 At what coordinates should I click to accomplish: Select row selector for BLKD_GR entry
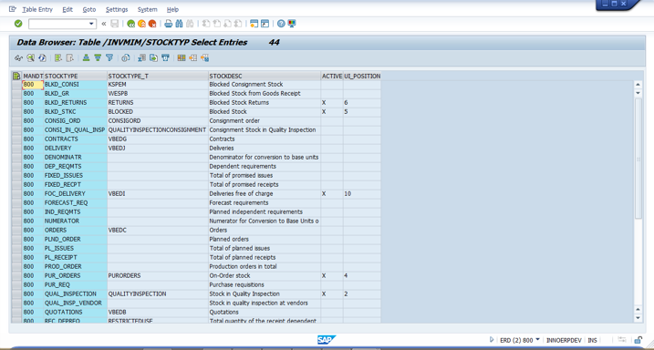pyautogui.click(x=16, y=94)
